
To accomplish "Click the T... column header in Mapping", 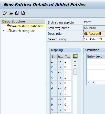I will click(x=67, y=56).
